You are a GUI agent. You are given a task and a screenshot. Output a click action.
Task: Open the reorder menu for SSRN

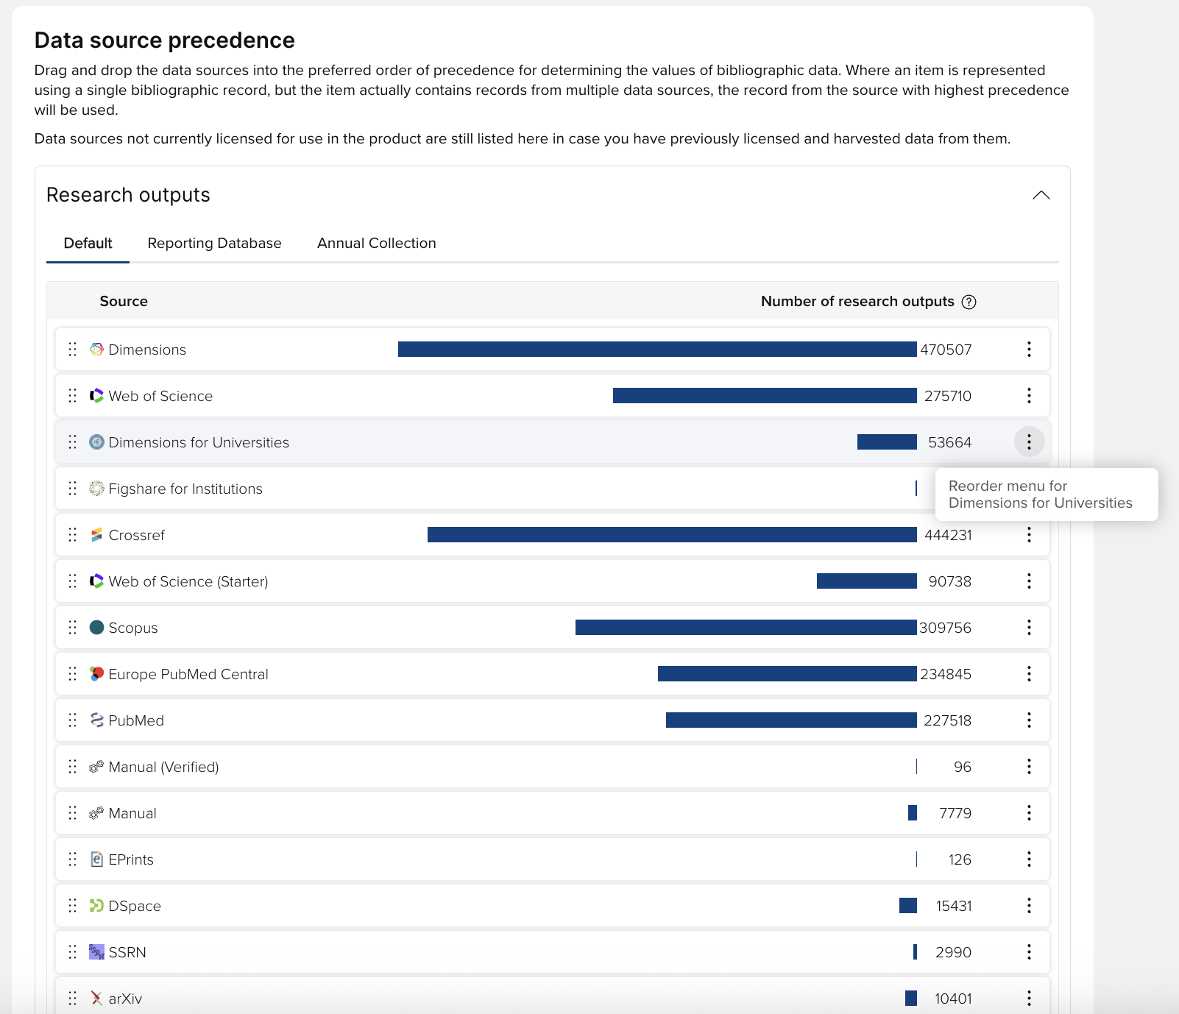(1029, 952)
